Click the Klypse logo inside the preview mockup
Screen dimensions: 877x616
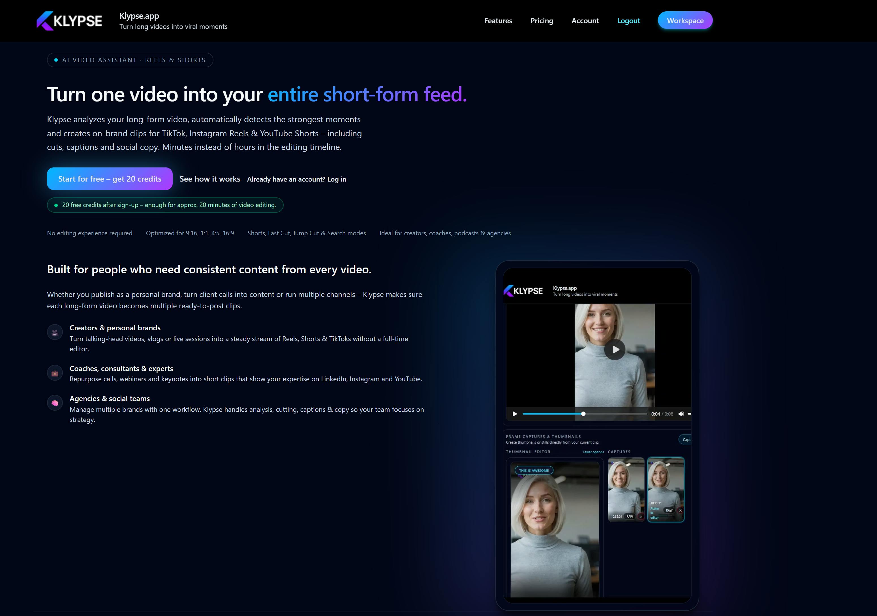pyautogui.click(x=523, y=291)
